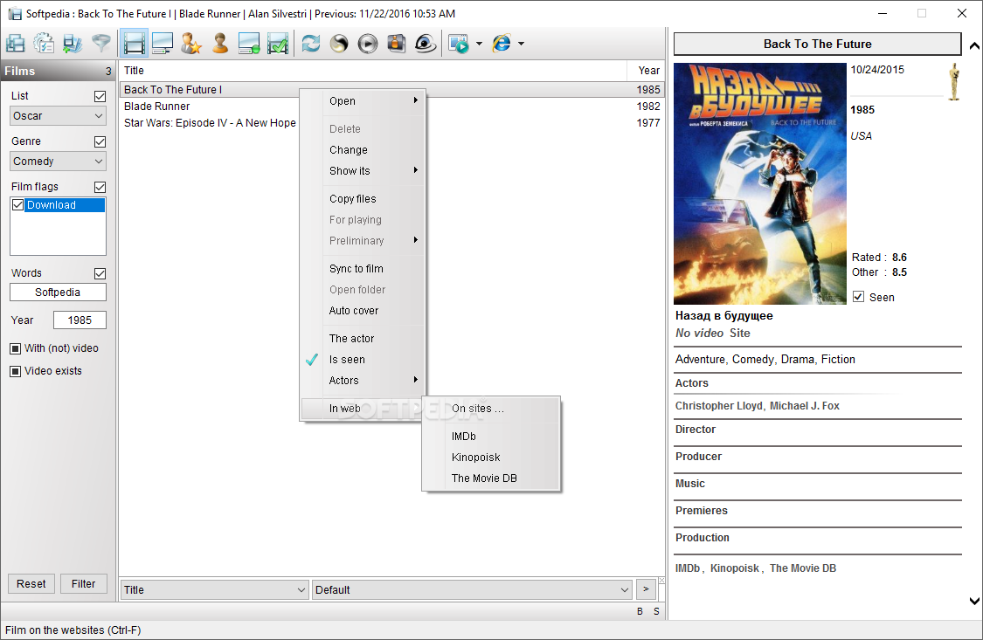
Task: Click the monitor with green dot icon
Action: pyautogui.click(x=249, y=43)
